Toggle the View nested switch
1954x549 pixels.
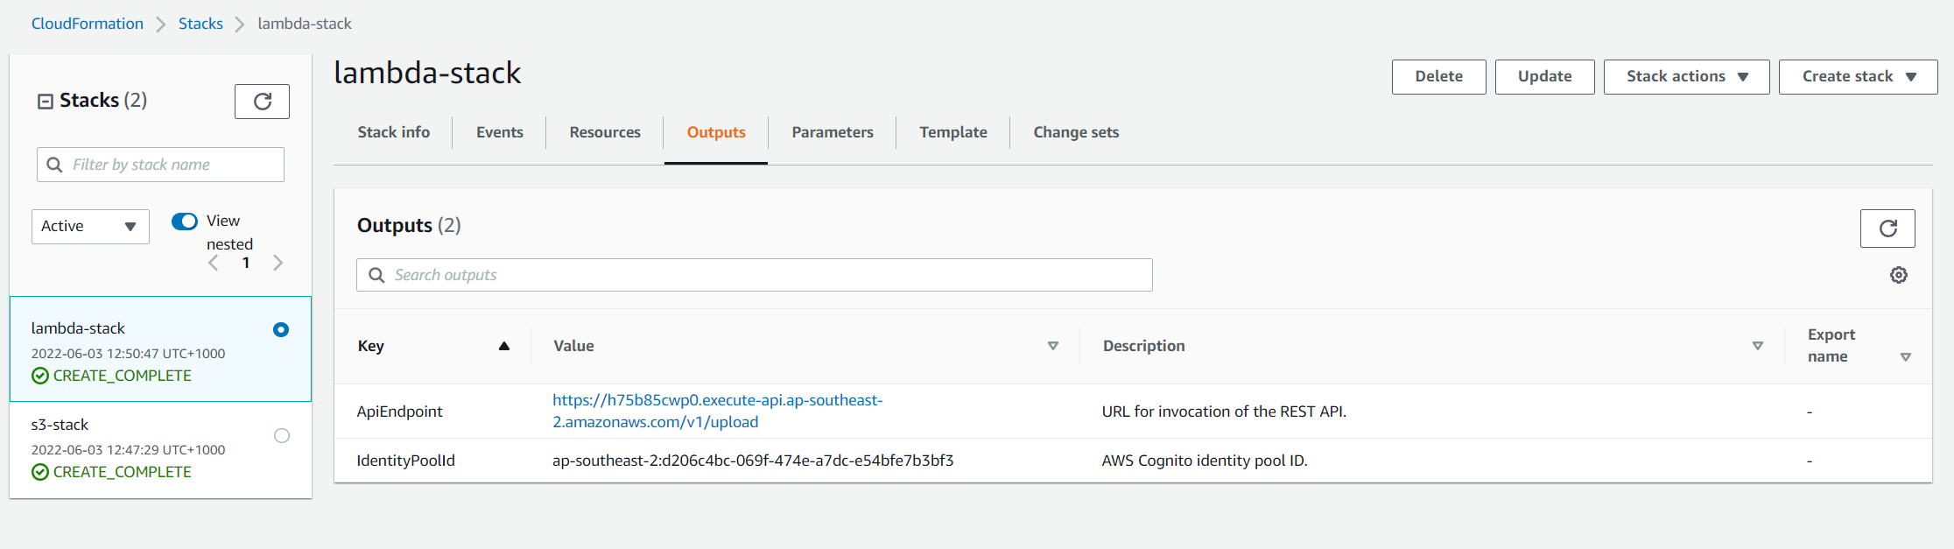pyautogui.click(x=185, y=222)
